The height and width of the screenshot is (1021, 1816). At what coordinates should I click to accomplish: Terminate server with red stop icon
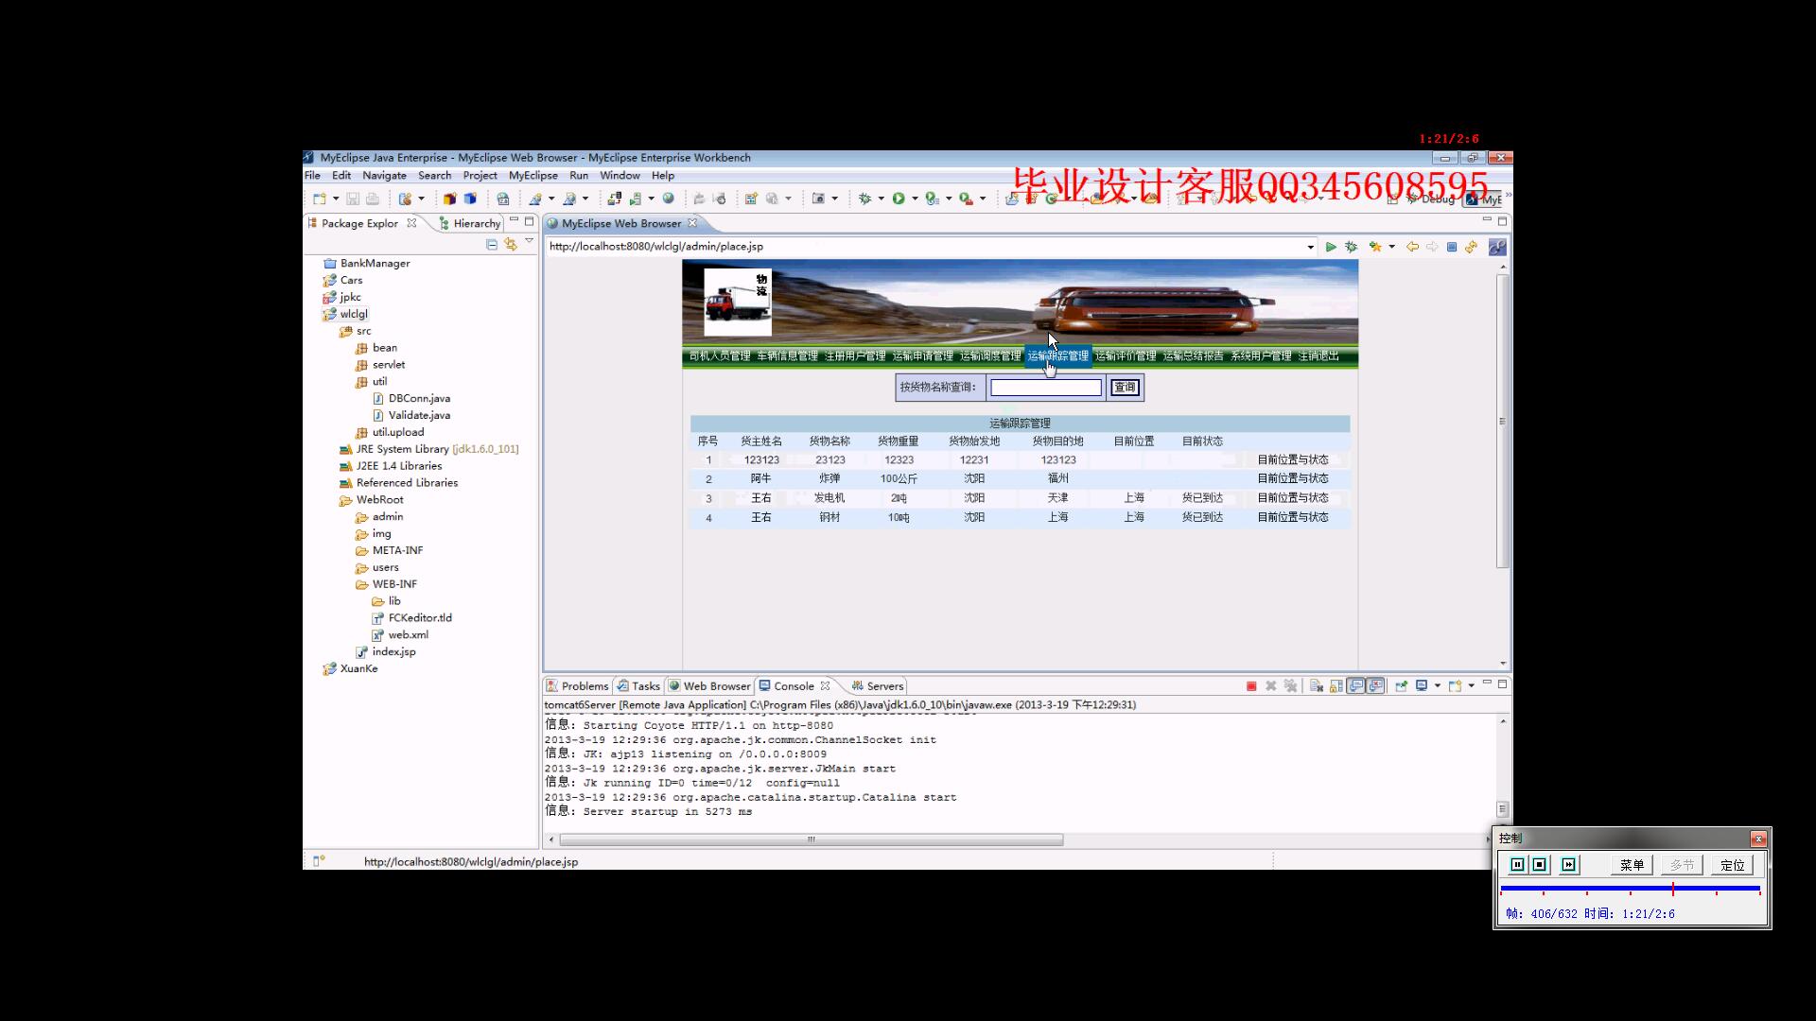1251,686
